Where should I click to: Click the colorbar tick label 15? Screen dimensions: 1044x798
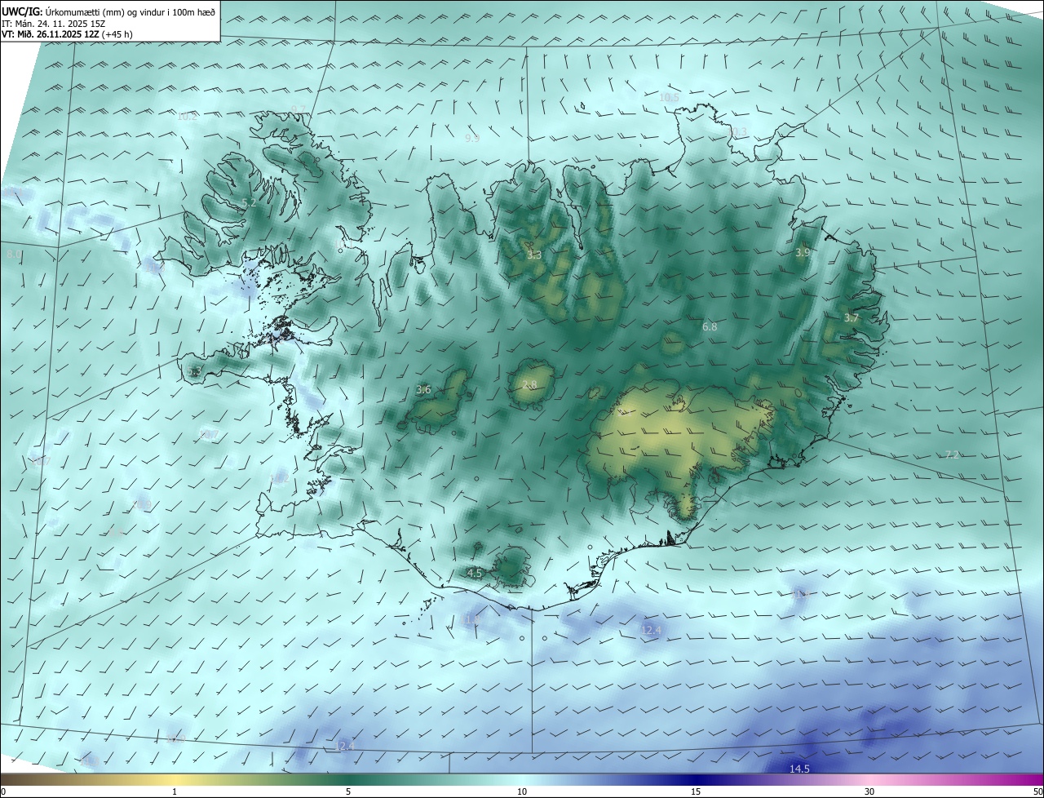[696, 791]
